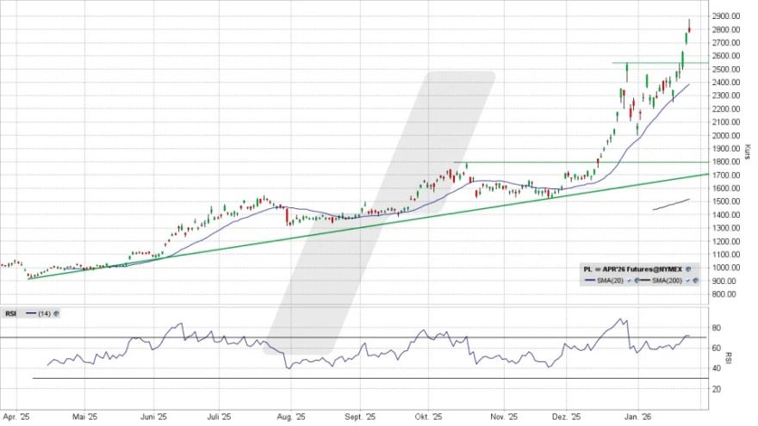This screenshot has height=426, width=758.
Task: Click the Kurs vertical axis title
Action: 747,151
